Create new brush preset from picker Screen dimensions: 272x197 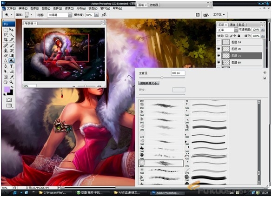coord(265,78)
